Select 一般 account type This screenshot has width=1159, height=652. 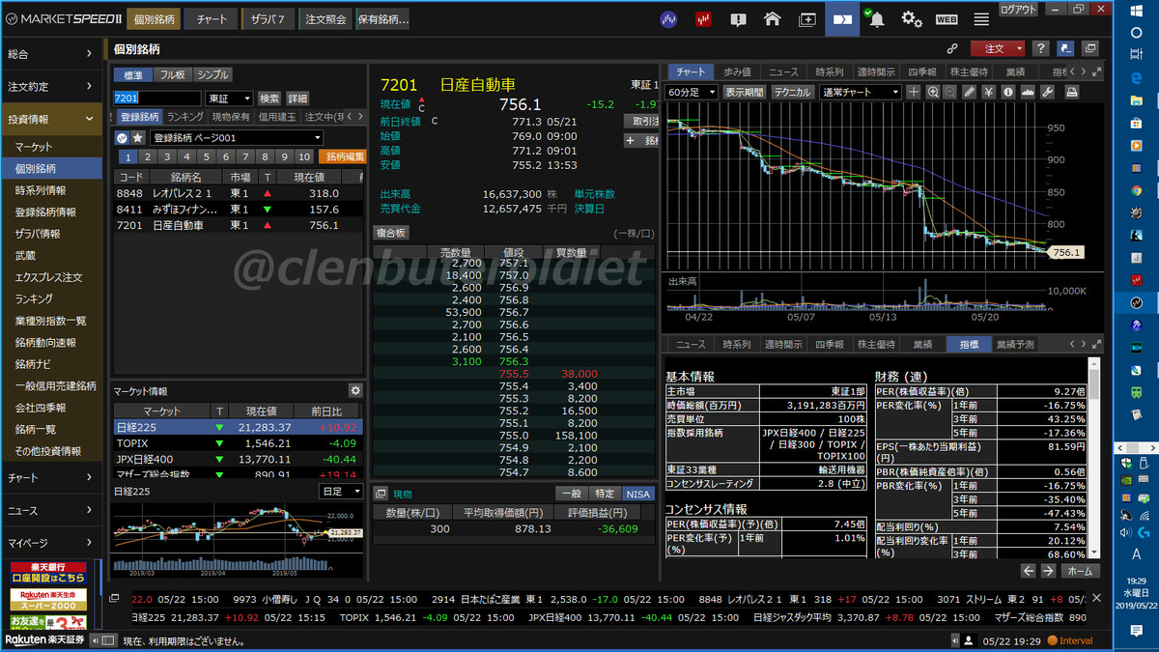[x=572, y=494]
